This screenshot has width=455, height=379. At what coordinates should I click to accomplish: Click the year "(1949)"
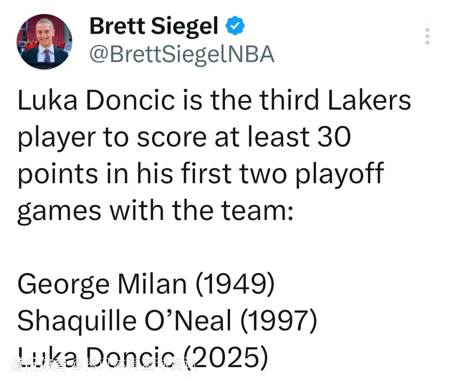tap(235, 285)
